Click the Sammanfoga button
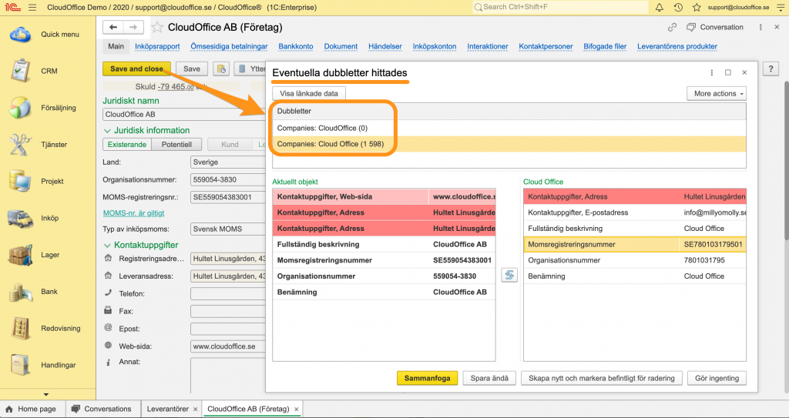 (x=427, y=378)
